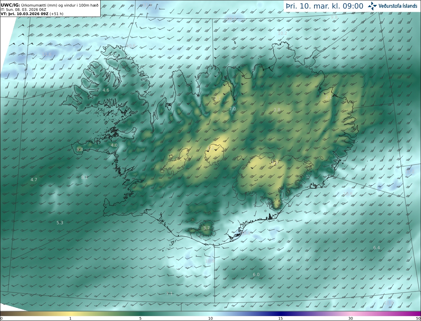Click the 2.8 value in northeast Iceland
The width and height of the screenshot is (421, 321).
click(277, 110)
